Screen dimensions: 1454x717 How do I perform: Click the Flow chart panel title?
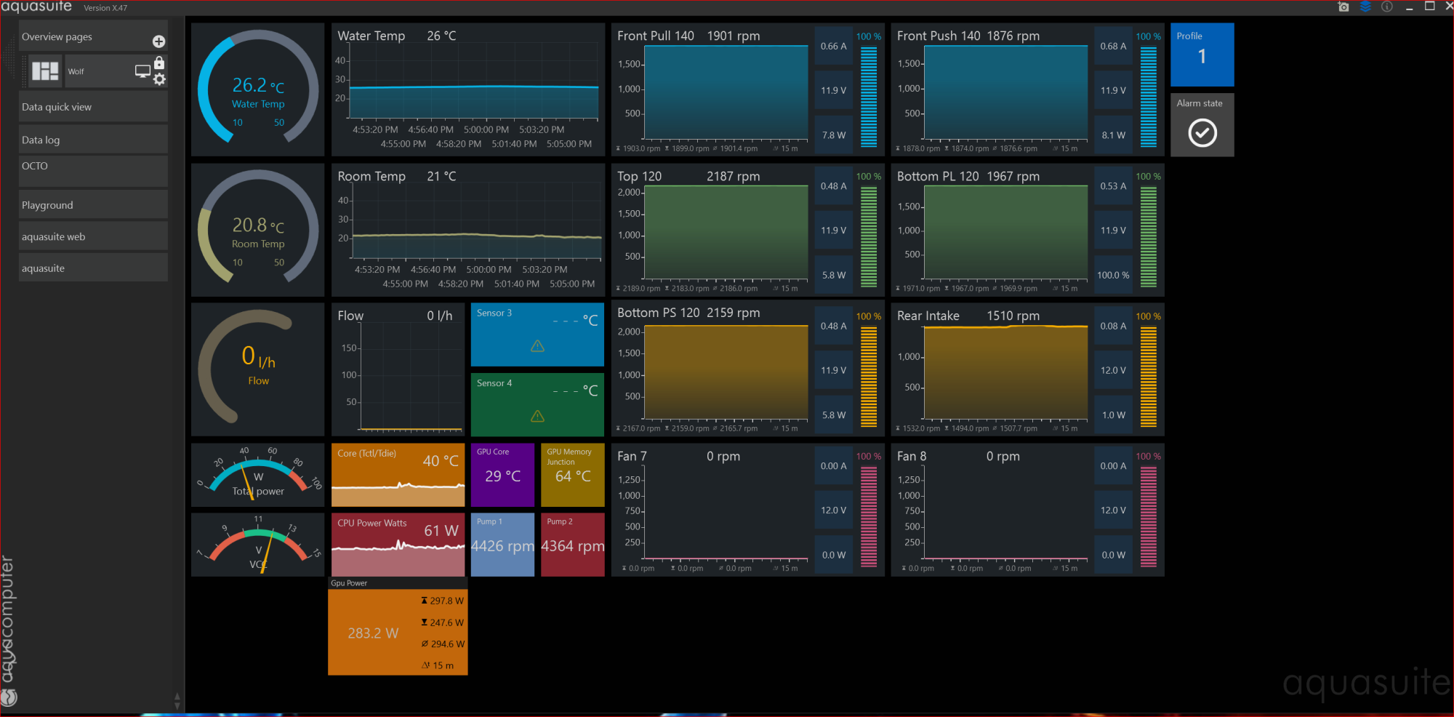pos(350,316)
